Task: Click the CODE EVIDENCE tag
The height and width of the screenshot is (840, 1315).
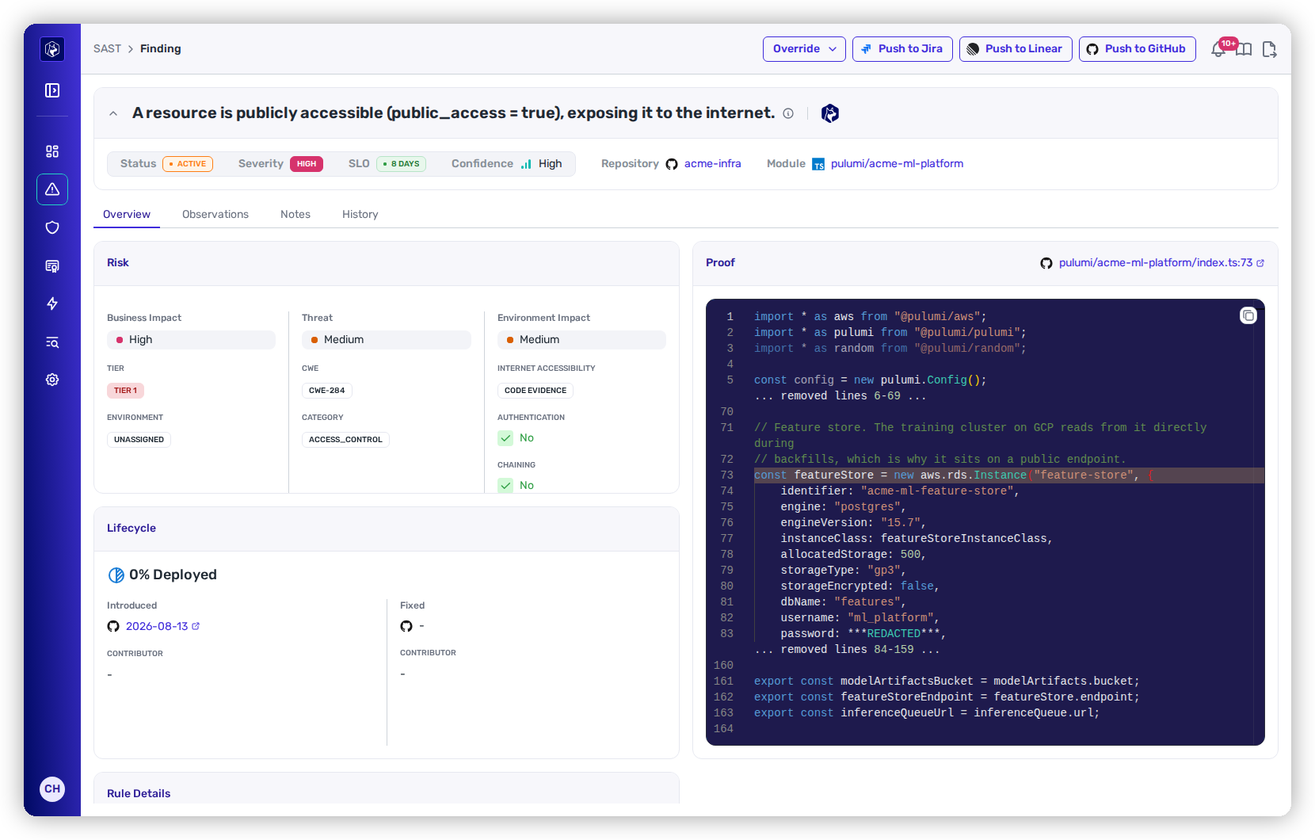Action: [536, 391]
